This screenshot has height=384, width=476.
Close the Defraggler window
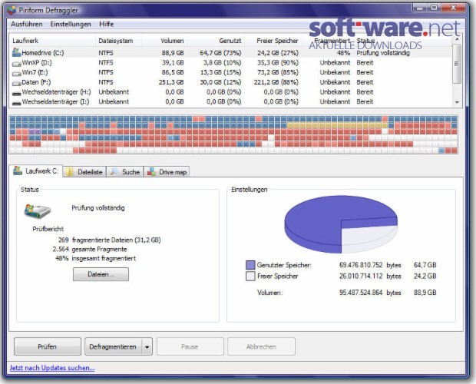[453, 8]
